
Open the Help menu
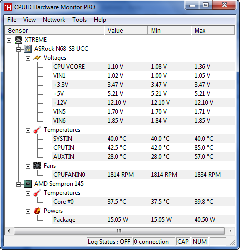100,20
